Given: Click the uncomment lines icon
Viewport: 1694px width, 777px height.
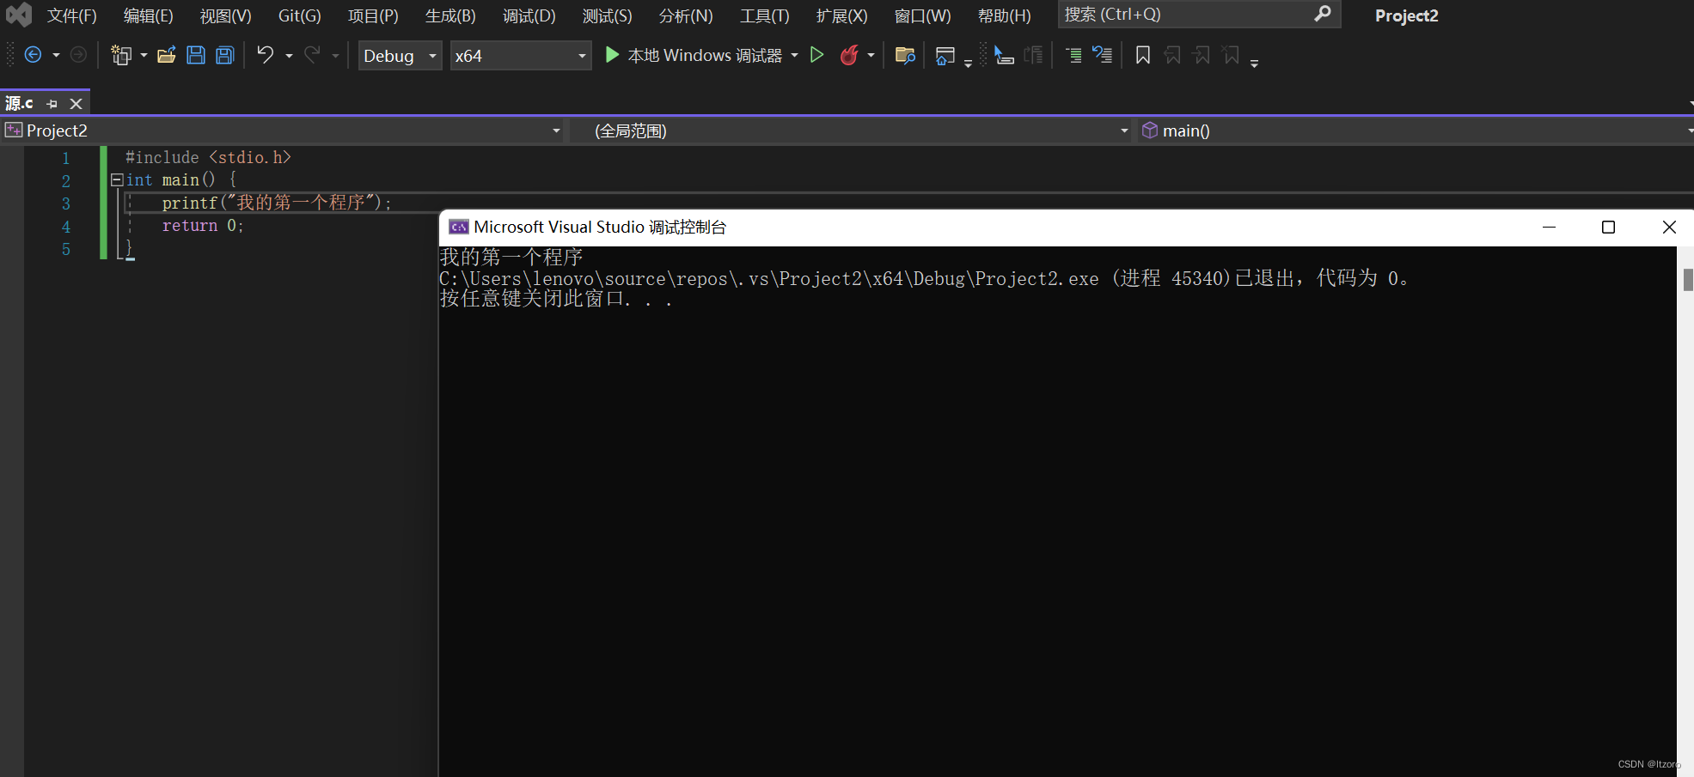Looking at the screenshot, I should (x=1103, y=55).
